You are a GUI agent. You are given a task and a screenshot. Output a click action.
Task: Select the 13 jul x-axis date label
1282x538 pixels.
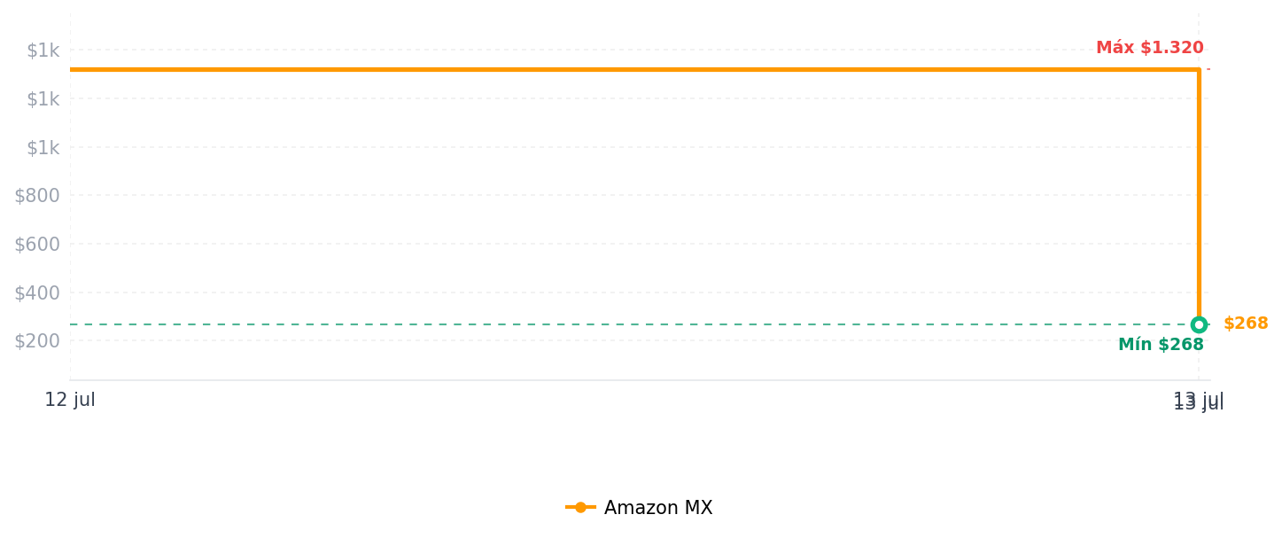(1199, 402)
